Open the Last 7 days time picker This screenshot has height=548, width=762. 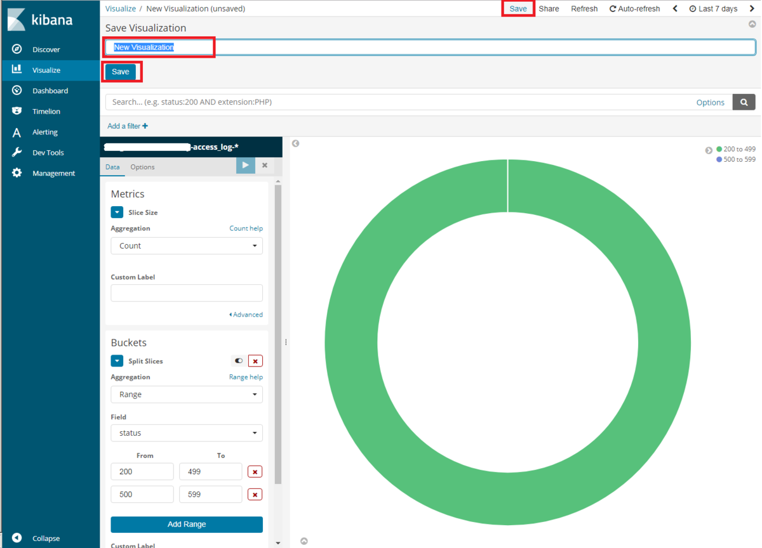coord(713,9)
